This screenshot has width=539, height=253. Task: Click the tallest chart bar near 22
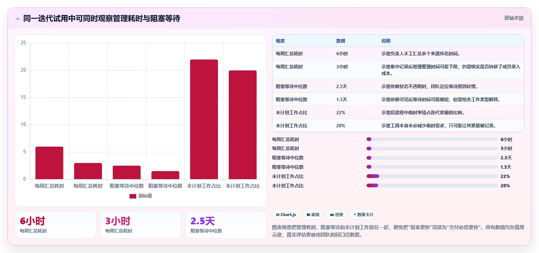coord(204,119)
